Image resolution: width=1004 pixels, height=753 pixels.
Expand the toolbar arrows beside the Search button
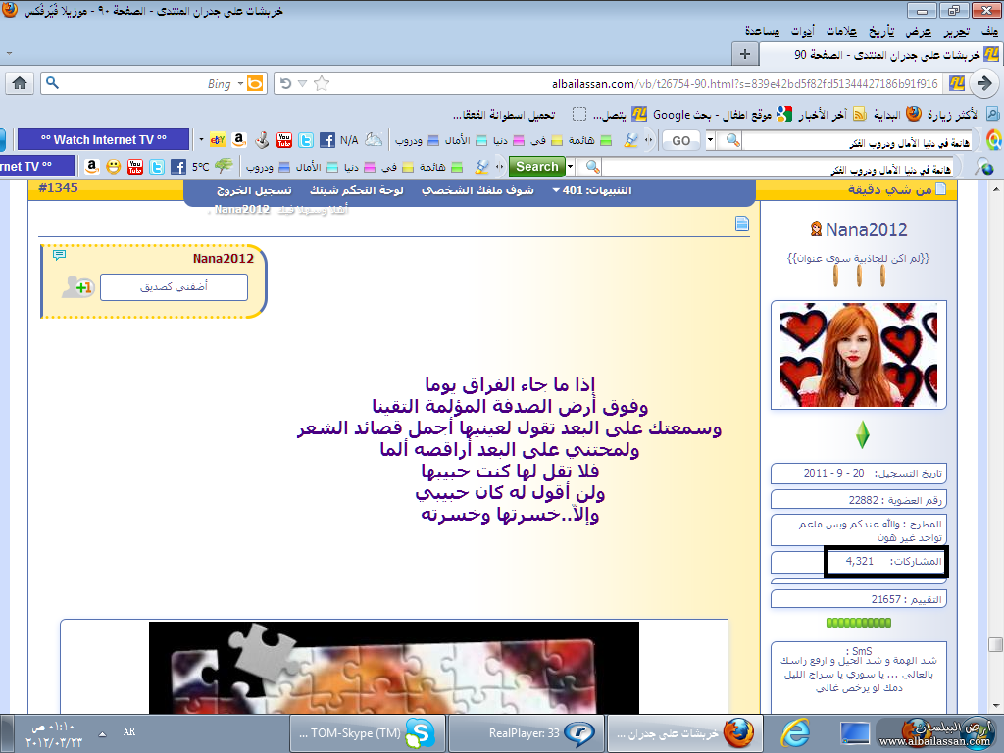(499, 167)
